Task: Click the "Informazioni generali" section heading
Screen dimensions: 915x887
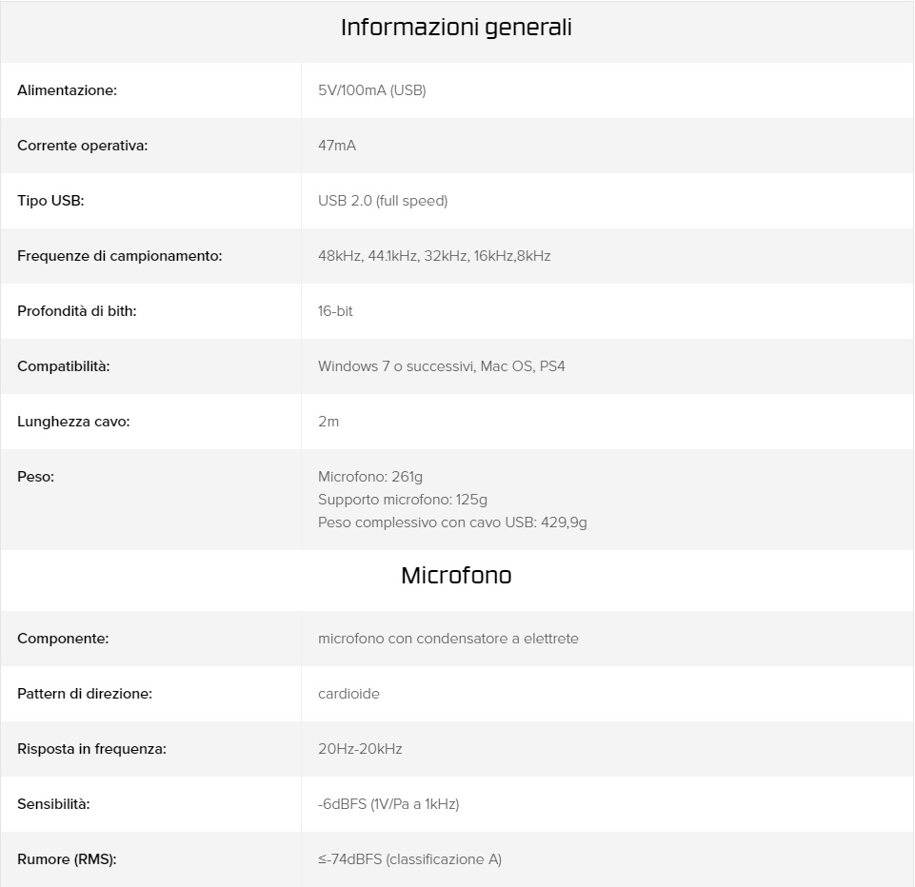Action: point(456,28)
